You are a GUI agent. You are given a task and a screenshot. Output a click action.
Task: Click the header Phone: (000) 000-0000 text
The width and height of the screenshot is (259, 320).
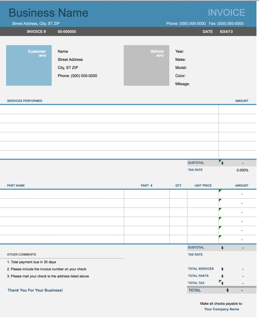[186, 24]
